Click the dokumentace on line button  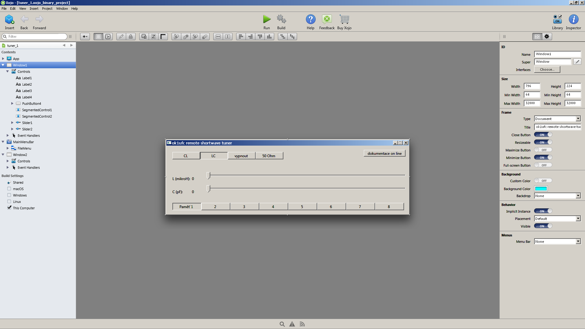tap(384, 153)
